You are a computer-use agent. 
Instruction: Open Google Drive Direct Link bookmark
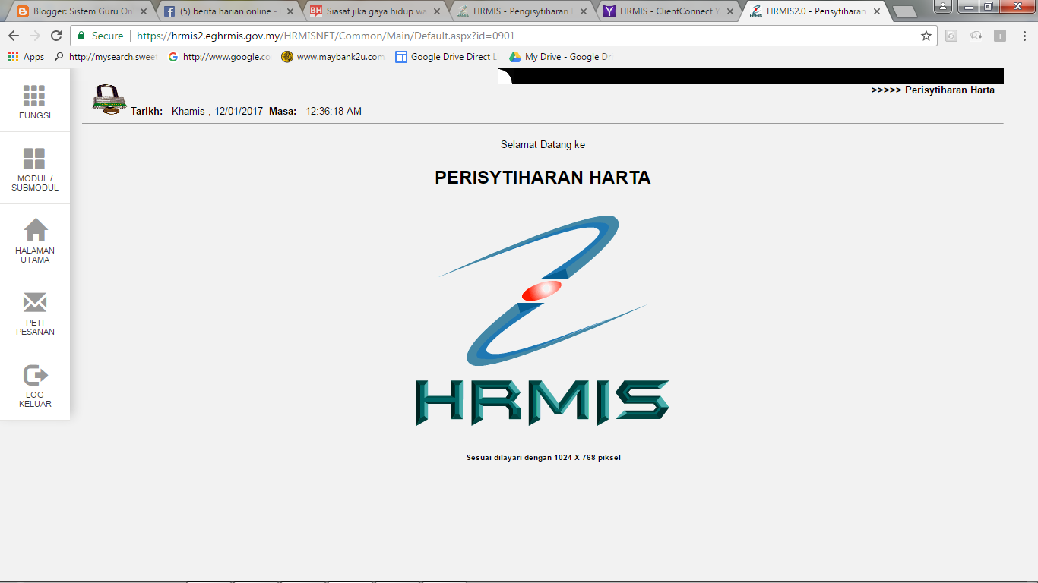[448, 57]
